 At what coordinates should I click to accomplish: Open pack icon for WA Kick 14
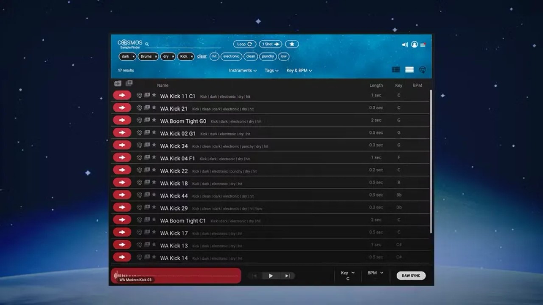coord(147,257)
